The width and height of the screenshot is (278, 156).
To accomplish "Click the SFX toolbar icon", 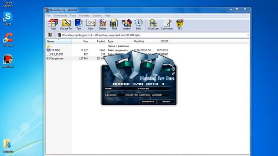I will (179, 24).
